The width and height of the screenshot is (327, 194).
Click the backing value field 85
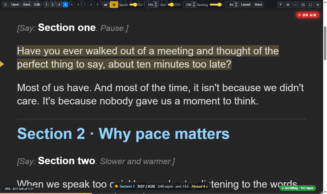[229, 5]
